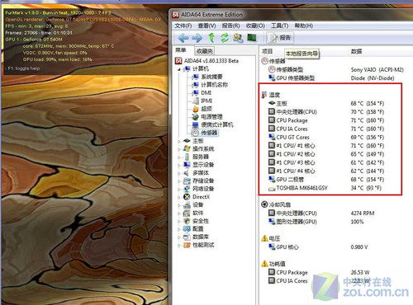Click the 数据 column header

[356, 51]
